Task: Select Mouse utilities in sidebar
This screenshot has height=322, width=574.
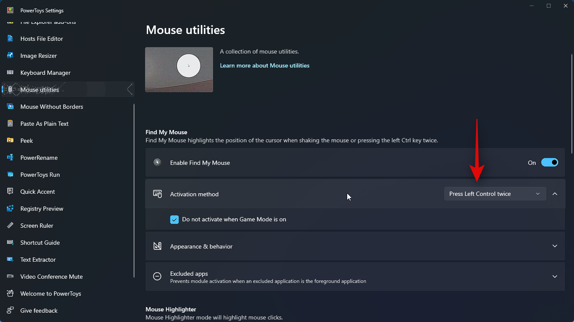Action: [68, 90]
